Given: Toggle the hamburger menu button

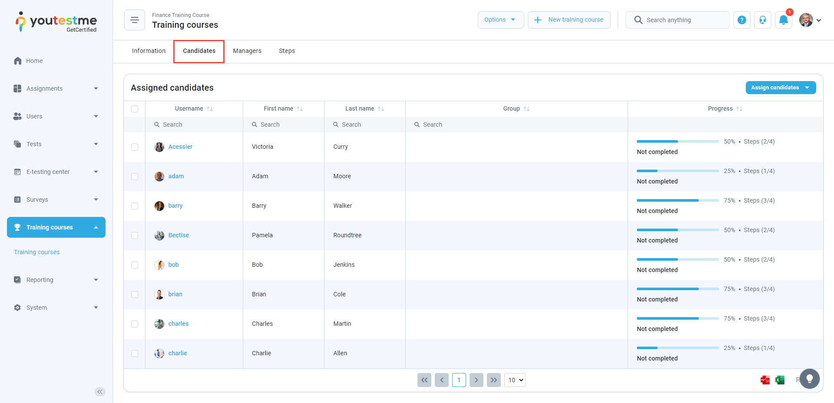Looking at the screenshot, I should click(135, 20).
